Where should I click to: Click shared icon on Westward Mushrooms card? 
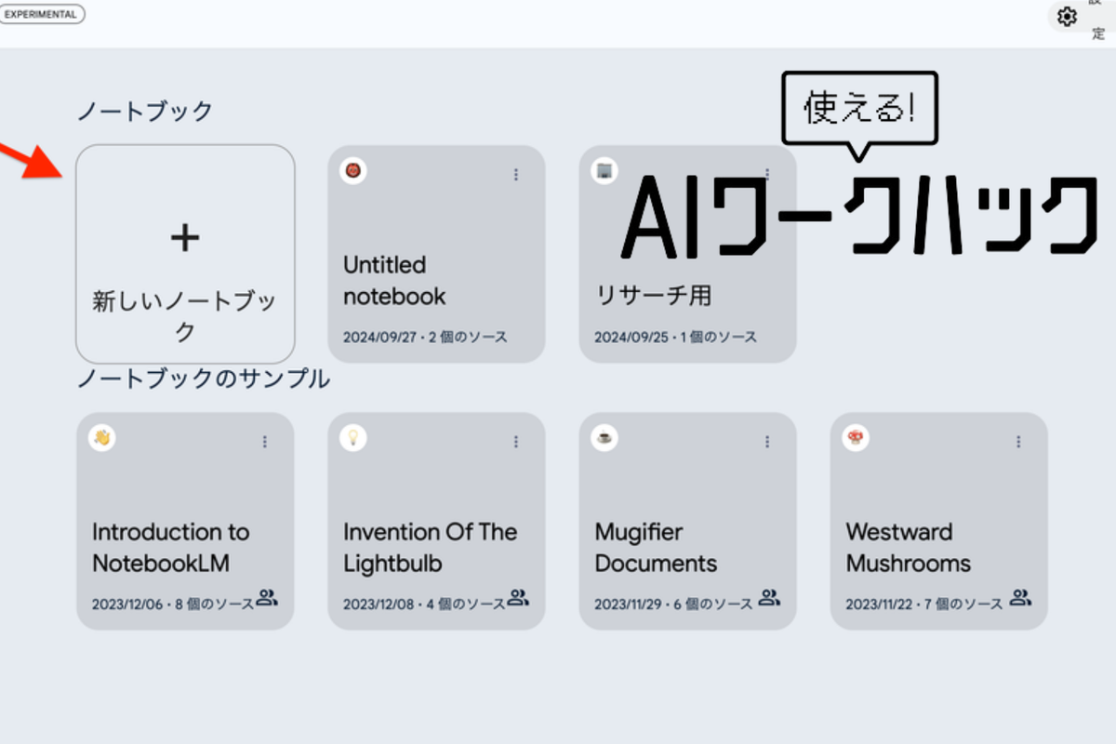point(1020,598)
